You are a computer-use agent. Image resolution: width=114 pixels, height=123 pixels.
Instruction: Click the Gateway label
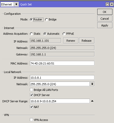(22, 54)
